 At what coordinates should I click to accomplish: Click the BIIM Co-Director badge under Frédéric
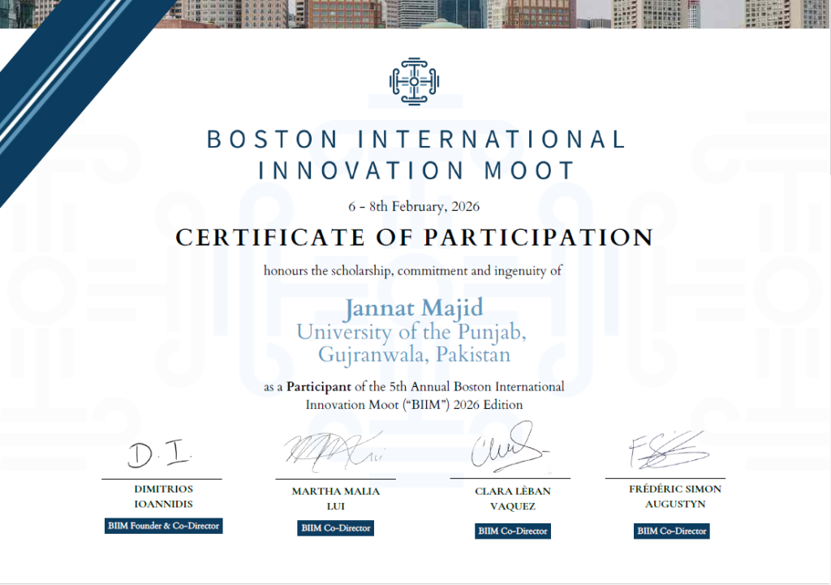[x=671, y=531]
